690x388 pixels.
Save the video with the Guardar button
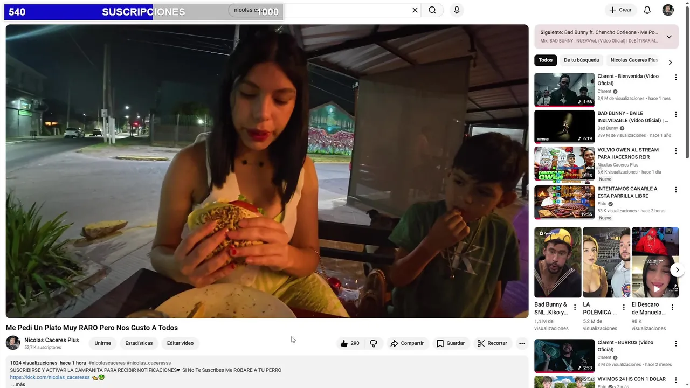coord(451,343)
